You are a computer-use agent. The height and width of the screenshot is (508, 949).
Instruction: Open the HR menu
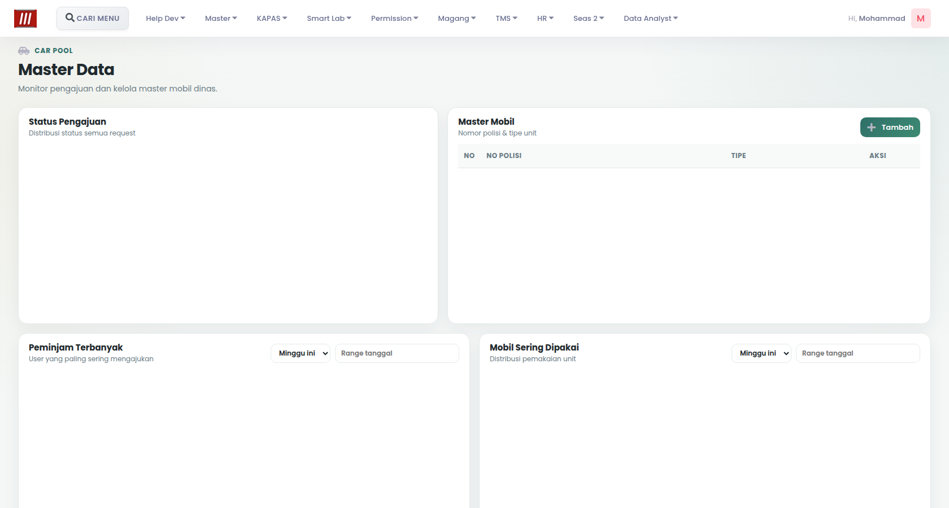(546, 19)
